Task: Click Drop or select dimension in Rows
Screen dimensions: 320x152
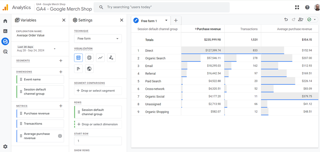Action: 98,124
